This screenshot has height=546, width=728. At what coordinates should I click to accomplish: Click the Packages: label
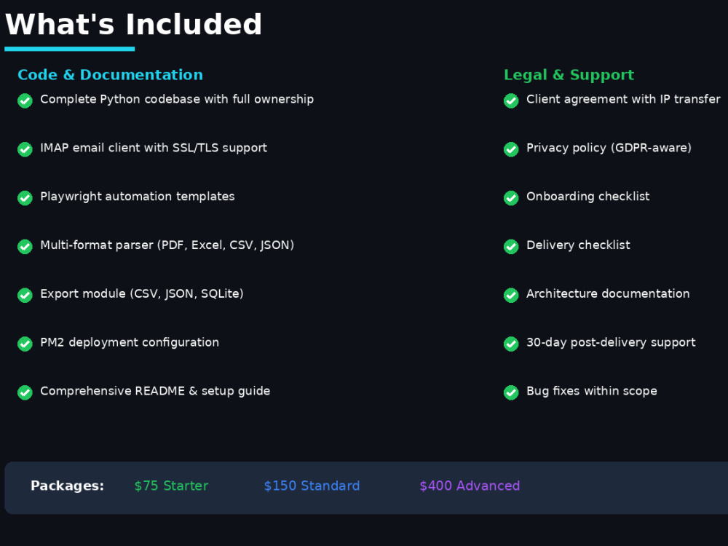(x=67, y=486)
